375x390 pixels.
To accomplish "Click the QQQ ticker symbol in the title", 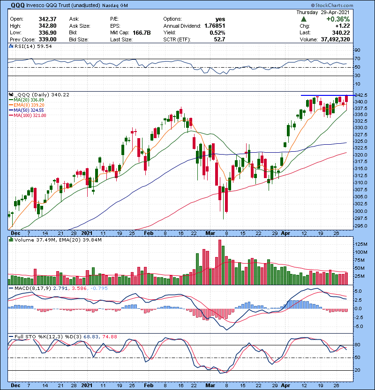I will pos(18,5).
